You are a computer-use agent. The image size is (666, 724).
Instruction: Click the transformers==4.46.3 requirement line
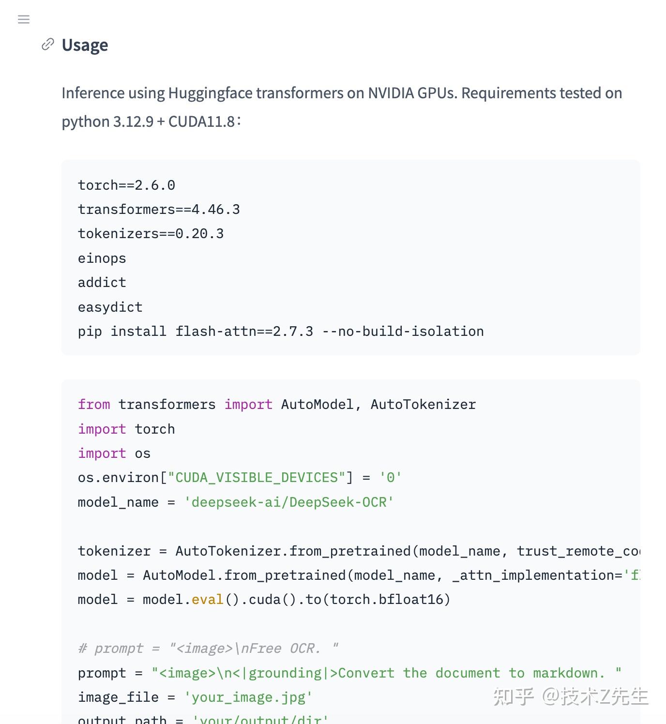click(x=159, y=210)
